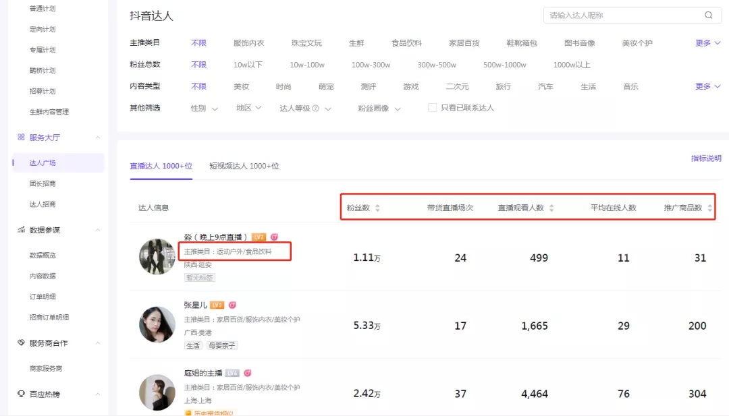729x416 pixels.
Task: Click the 达人等级 help question icon
Action: (x=316, y=108)
